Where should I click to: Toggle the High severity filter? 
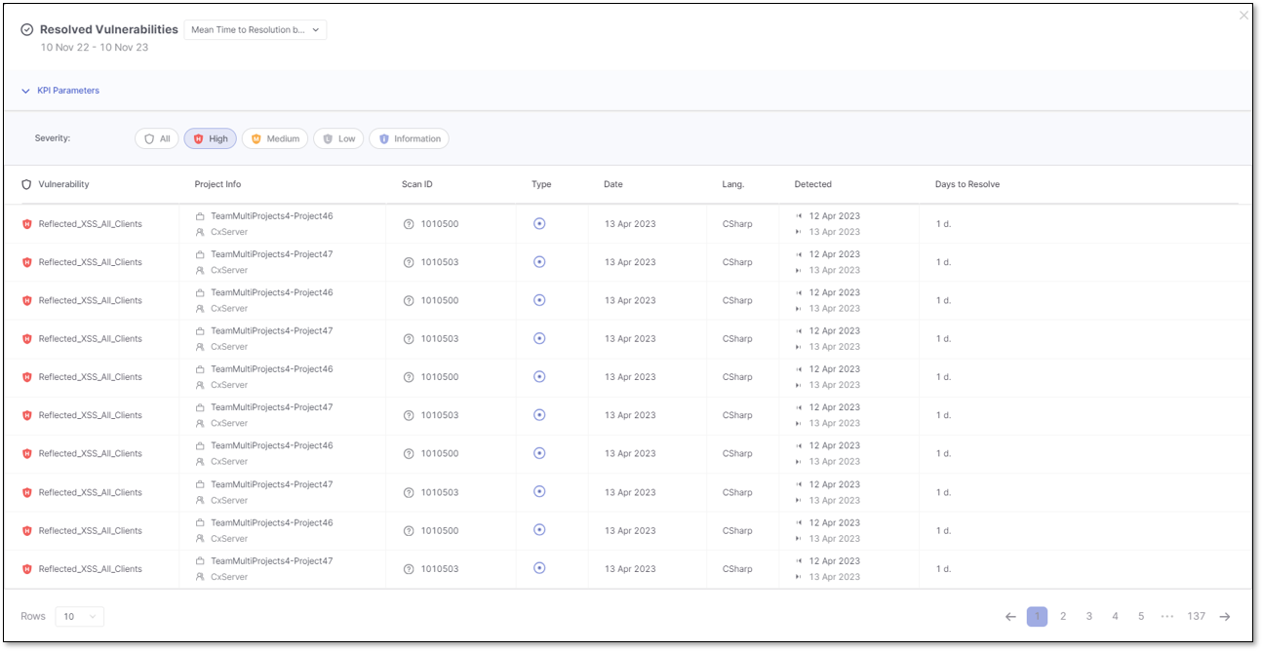(x=210, y=139)
